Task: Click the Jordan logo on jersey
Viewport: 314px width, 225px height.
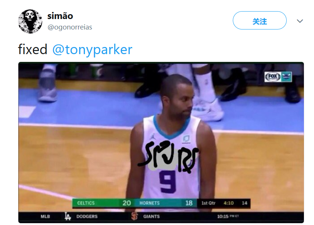Action: click(153, 136)
